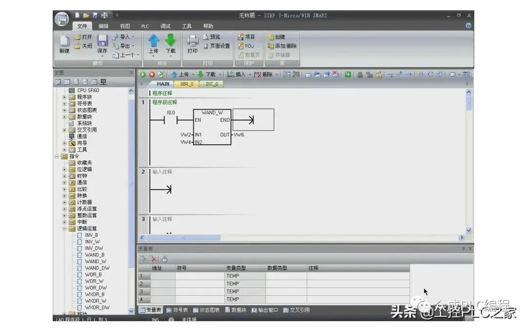Expand the 位逻辑 instruction folder

pos(64,170)
